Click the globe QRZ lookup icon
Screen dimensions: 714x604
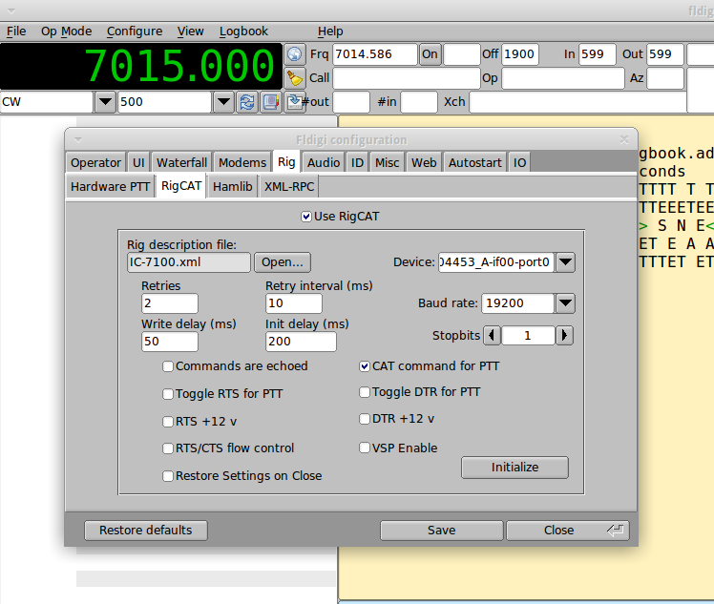coord(295,54)
